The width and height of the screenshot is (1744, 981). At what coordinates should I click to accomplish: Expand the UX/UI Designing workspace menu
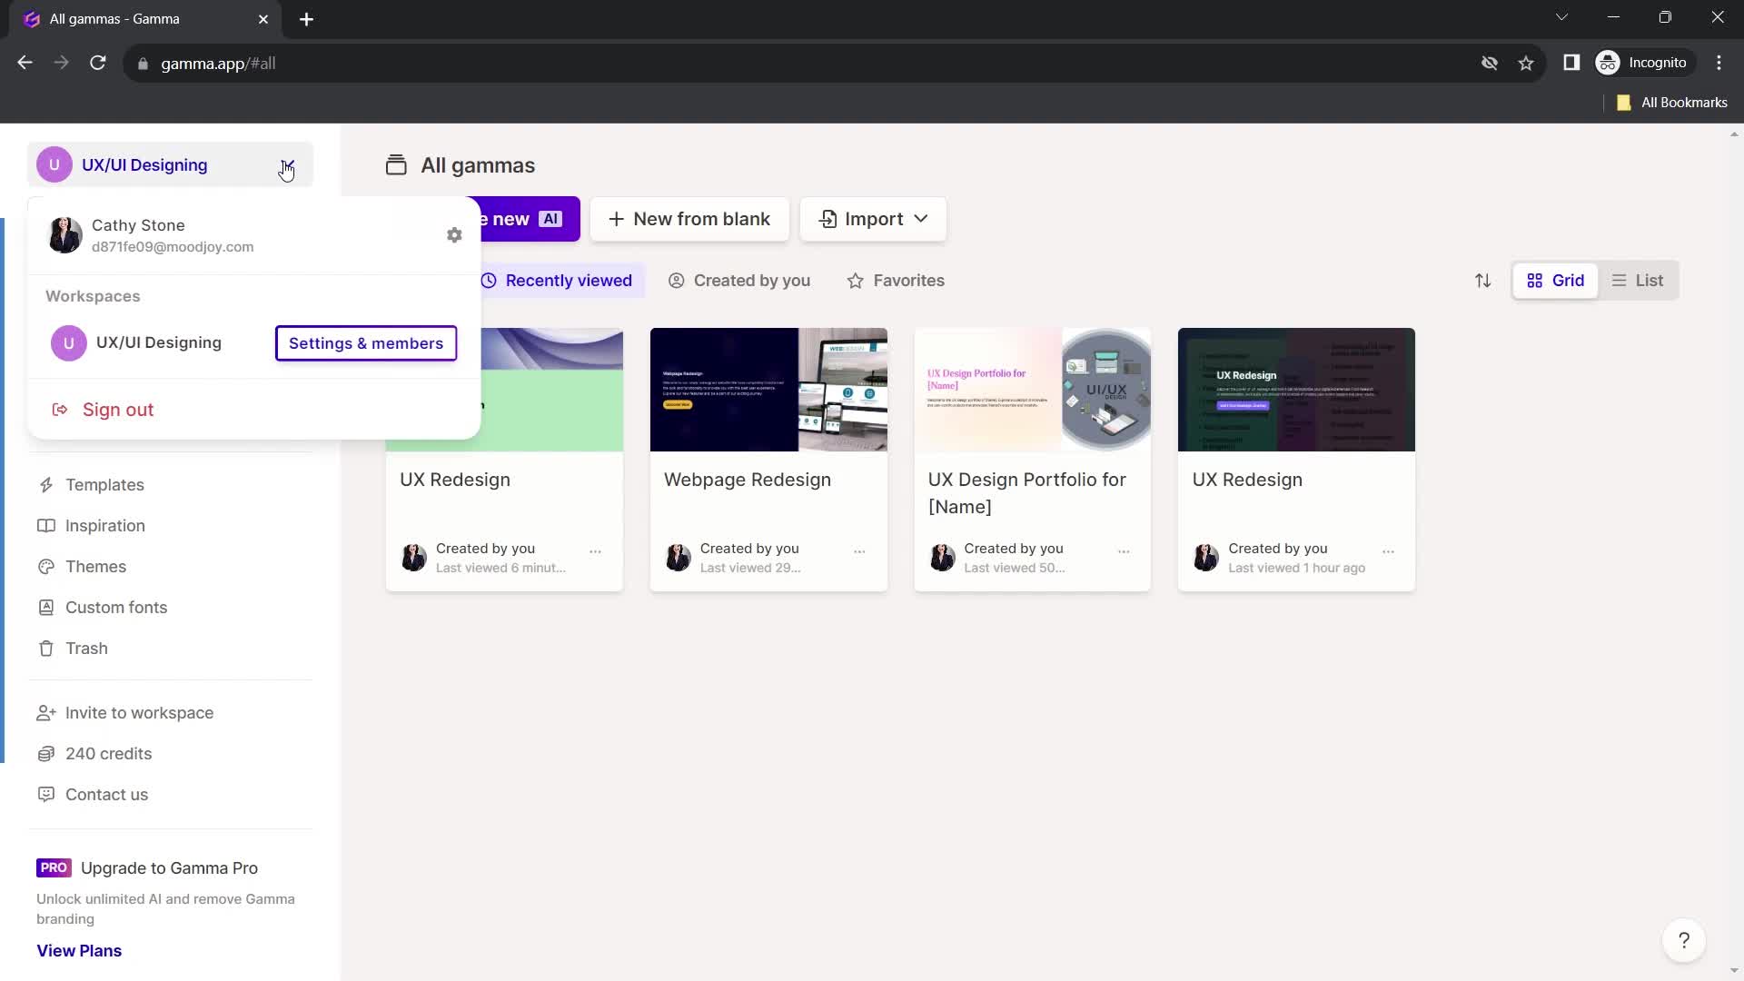(286, 164)
